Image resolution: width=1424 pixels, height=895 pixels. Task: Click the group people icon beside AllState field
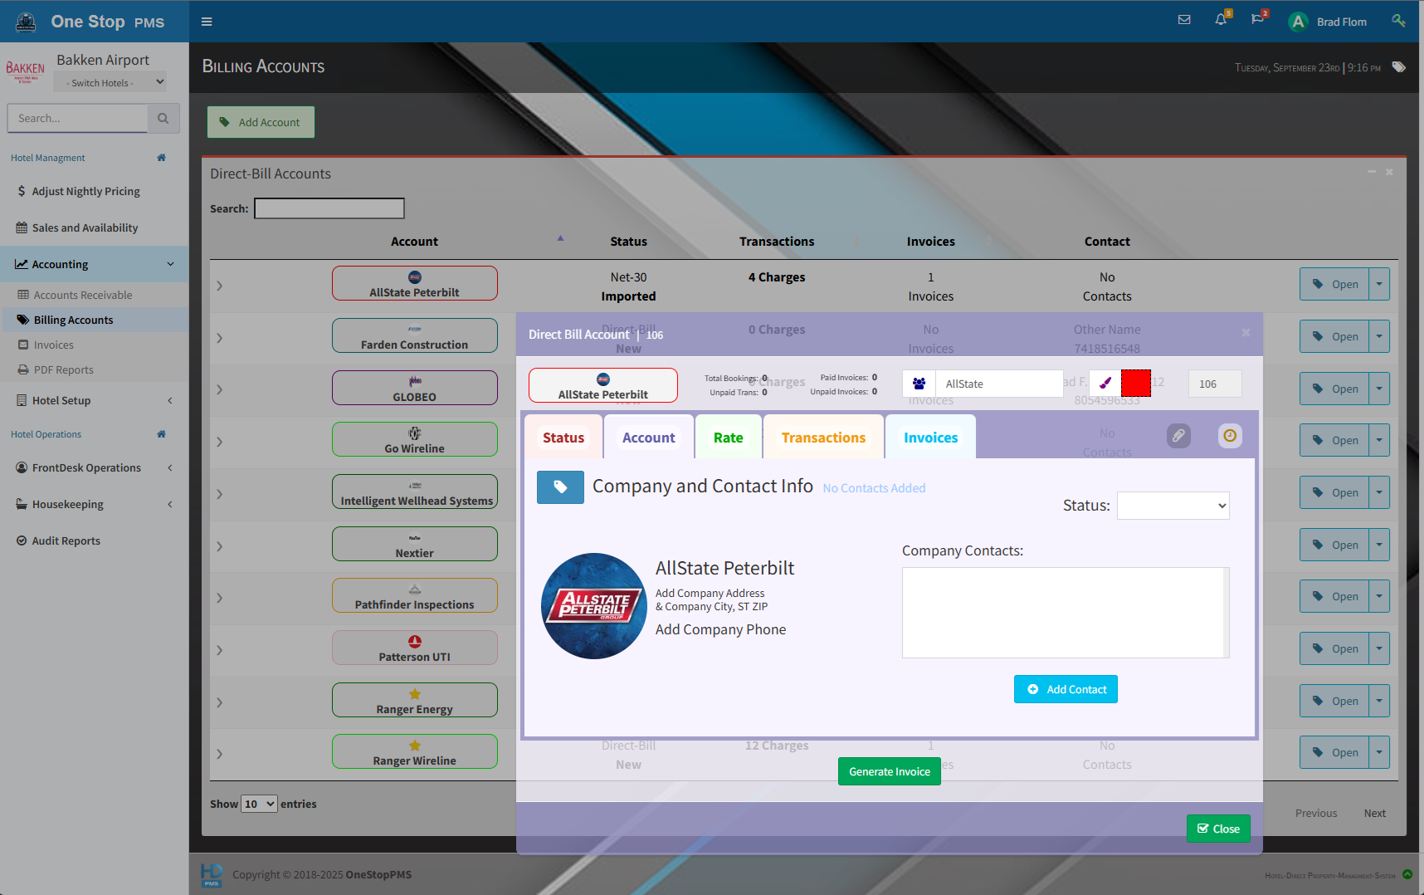click(919, 384)
